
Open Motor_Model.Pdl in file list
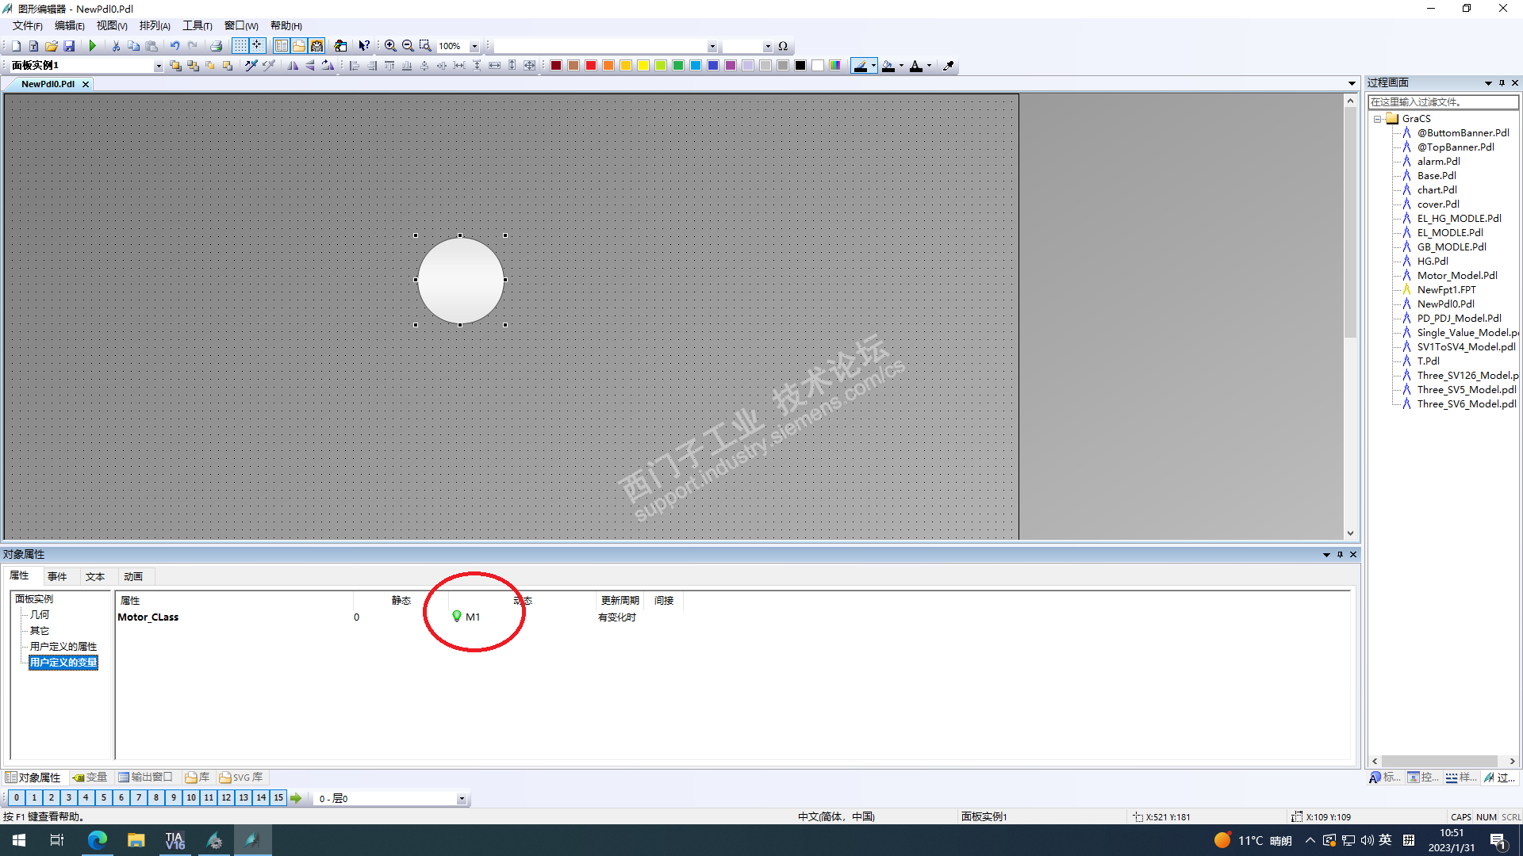pos(1456,276)
